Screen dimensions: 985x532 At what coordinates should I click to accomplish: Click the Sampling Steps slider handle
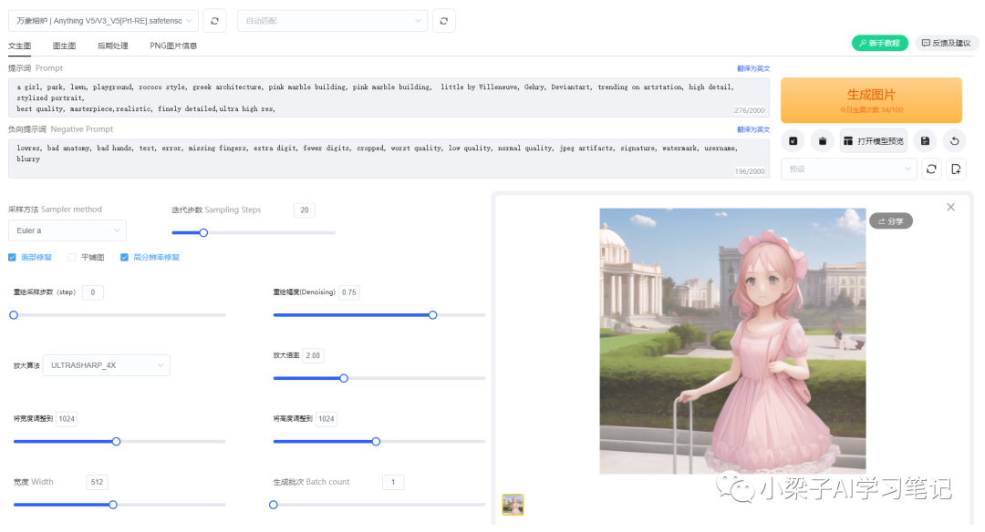(x=203, y=233)
